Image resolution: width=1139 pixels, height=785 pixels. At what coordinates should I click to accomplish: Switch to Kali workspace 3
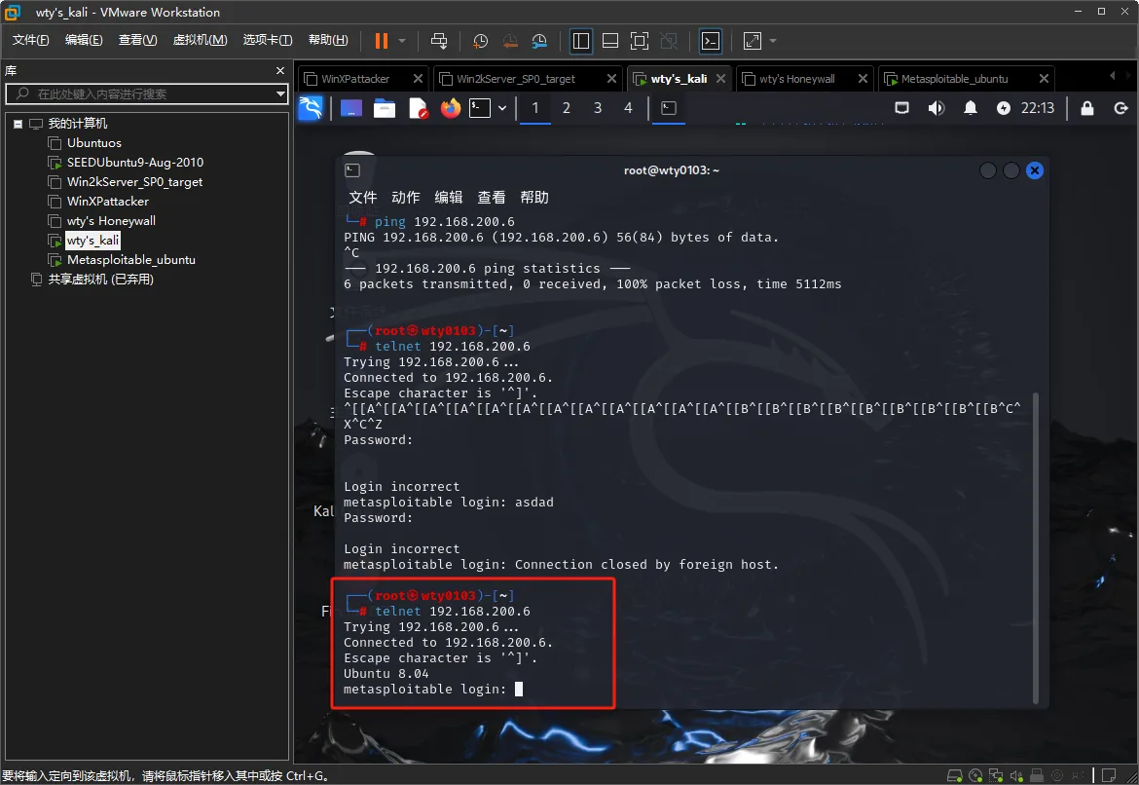pos(598,108)
